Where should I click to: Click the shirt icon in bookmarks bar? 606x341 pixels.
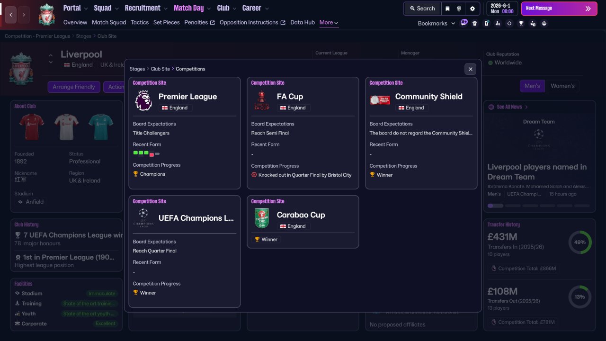[x=475, y=23]
